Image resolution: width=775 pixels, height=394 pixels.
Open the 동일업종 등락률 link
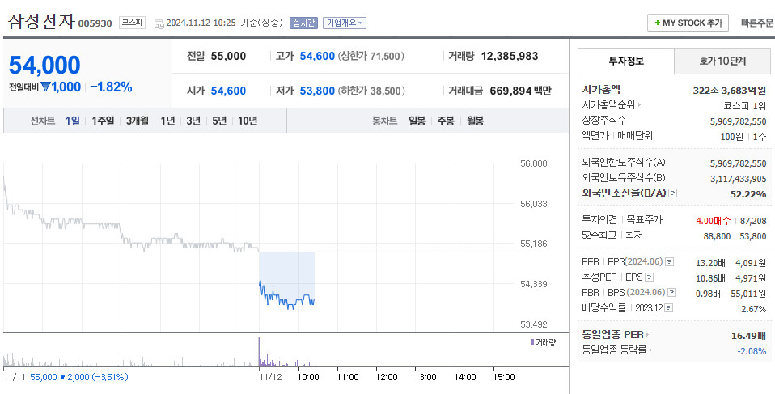(x=614, y=350)
